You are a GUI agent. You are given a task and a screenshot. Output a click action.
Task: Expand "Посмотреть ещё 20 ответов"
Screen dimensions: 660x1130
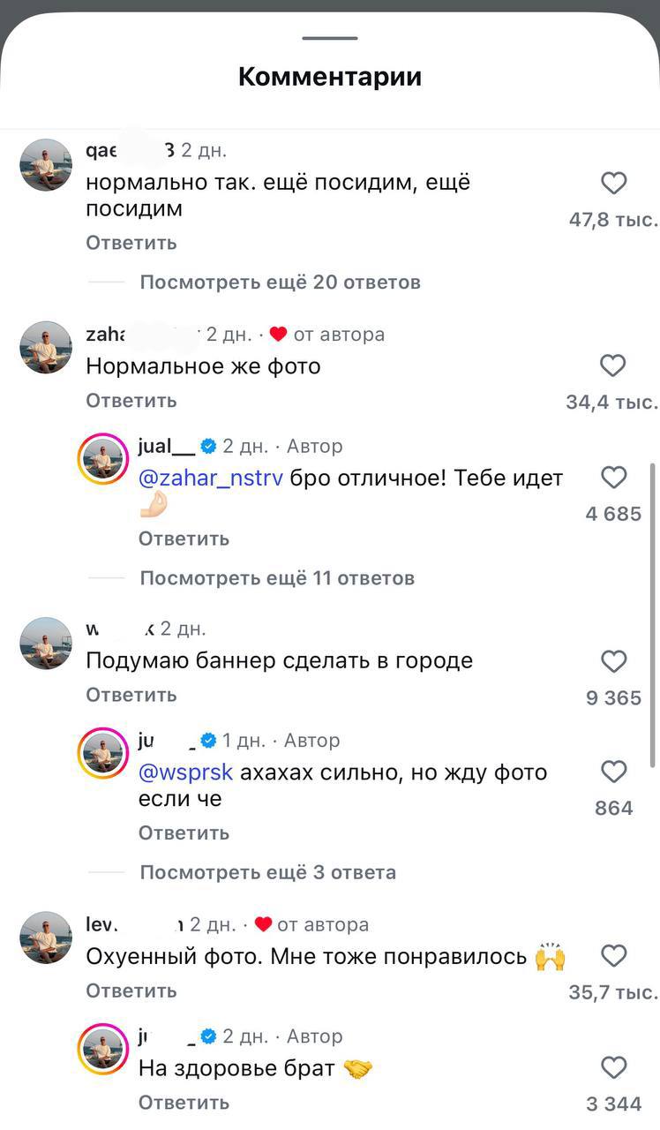point(280,282)
